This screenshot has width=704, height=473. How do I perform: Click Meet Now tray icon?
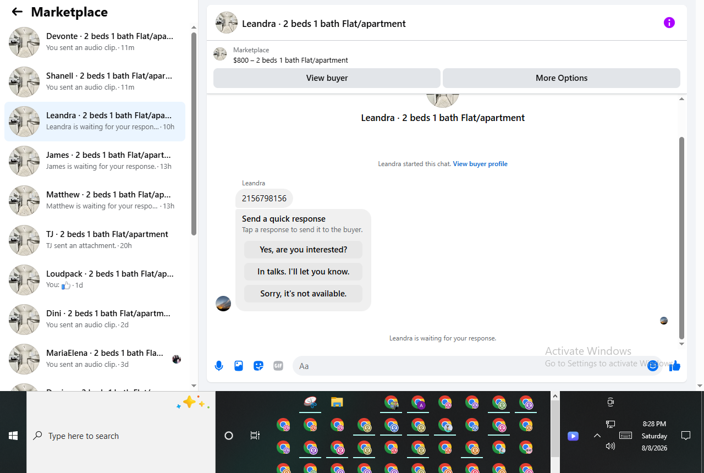click(x=610, y=402)
